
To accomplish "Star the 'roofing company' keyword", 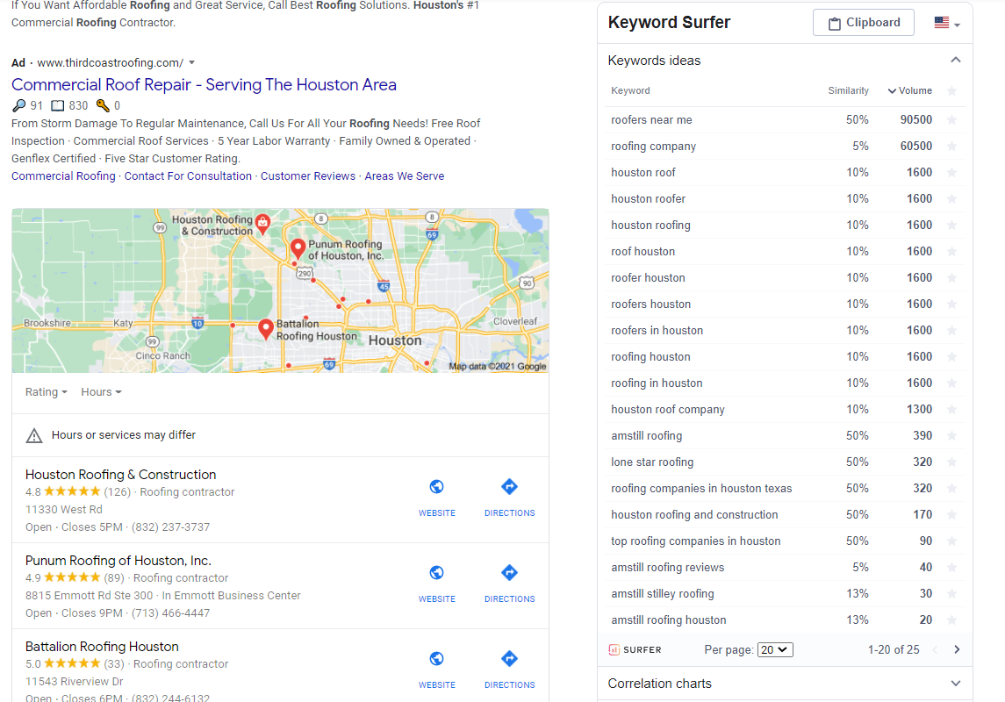I will 951,146.
